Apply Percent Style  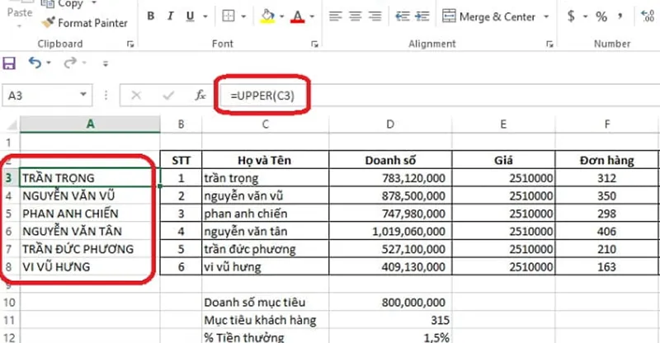coord(601,16)
